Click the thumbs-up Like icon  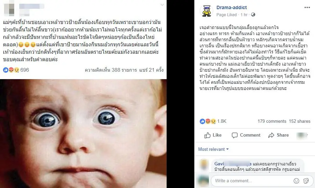click(207, 135)
